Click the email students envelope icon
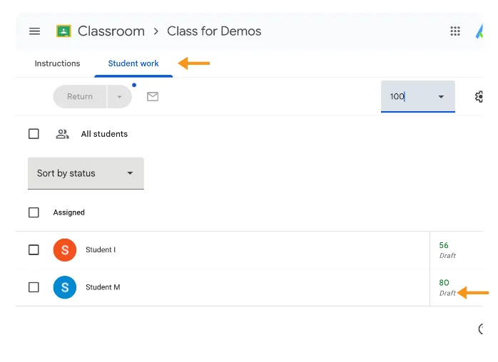The image size is (498, 362). click(153, 96)
